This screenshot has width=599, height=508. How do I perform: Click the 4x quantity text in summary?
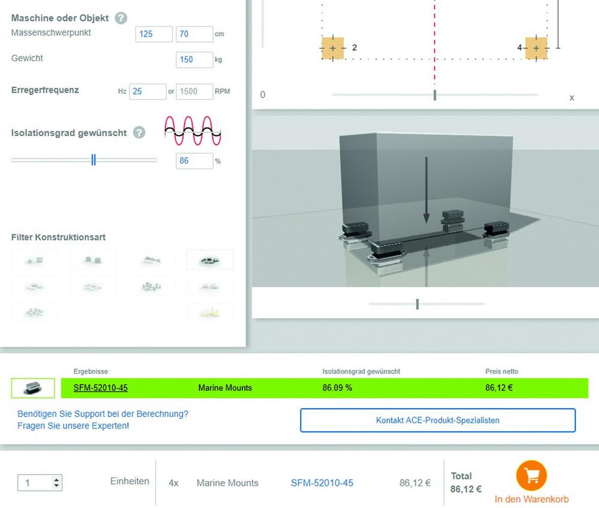coord(174,483)
